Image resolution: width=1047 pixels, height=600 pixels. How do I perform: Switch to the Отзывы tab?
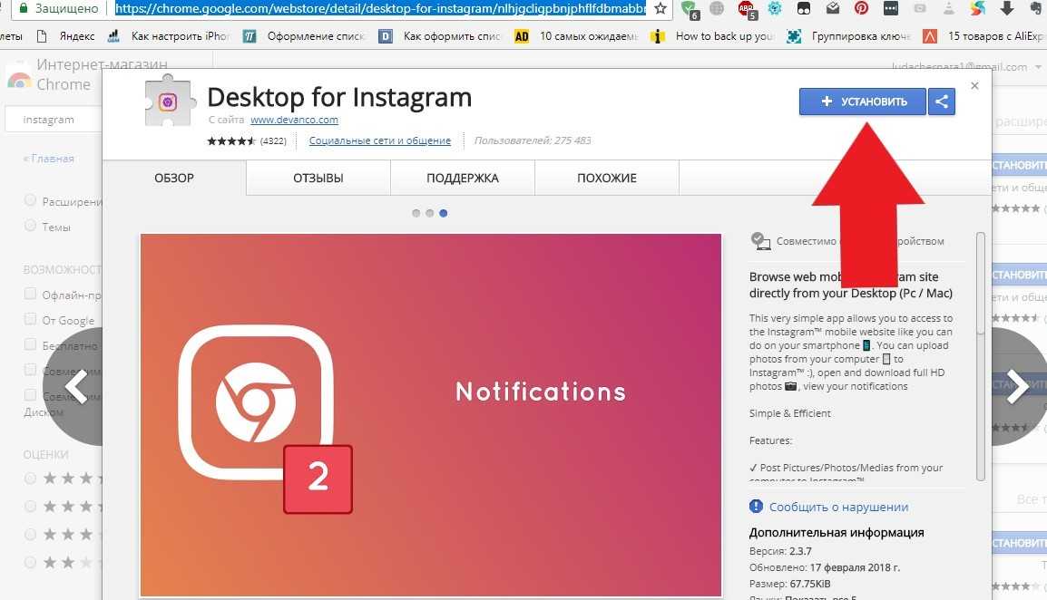click(318, 179)
